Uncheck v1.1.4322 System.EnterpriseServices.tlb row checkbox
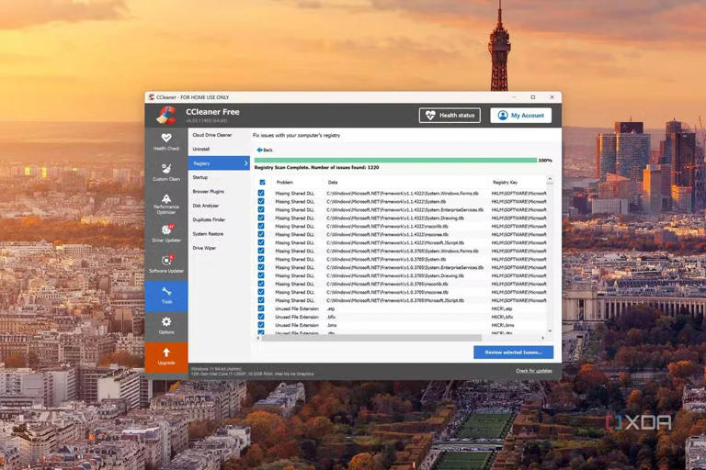Screen dimensions: 706x470 coord(261,209)
